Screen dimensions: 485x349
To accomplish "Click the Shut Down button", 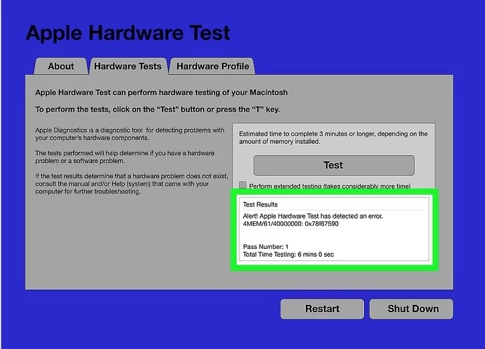I will point(411,309).
